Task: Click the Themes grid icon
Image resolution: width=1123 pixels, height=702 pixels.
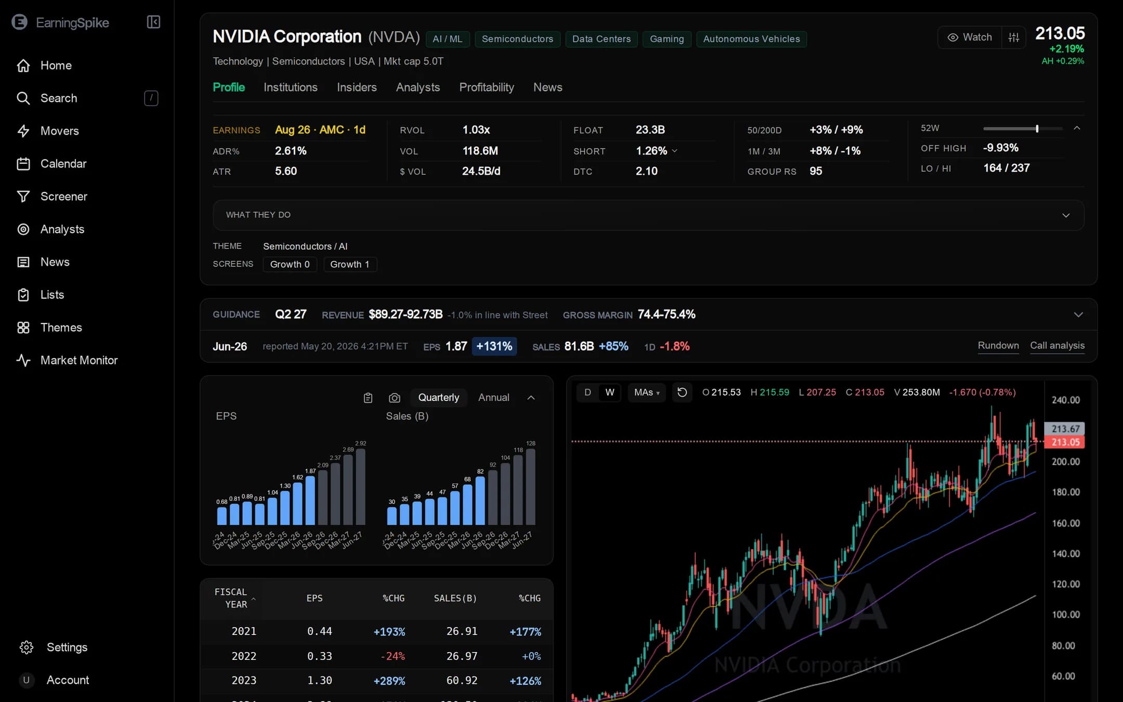Action: (23, 328)
